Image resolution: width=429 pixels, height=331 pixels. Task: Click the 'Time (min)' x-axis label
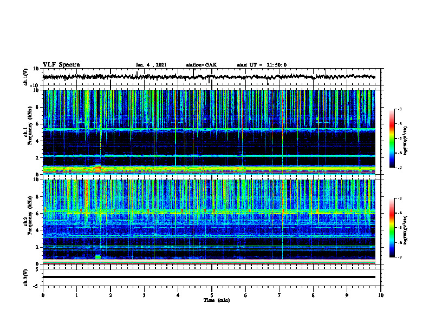[x=217, y=300]
